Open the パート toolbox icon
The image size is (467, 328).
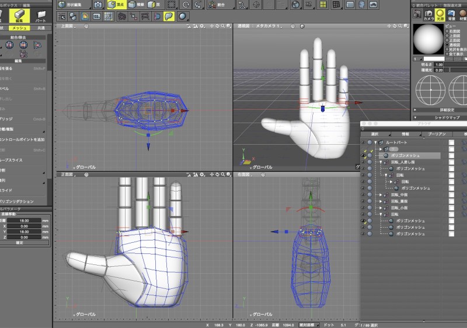pyautogui.click(x=40, y=16)
